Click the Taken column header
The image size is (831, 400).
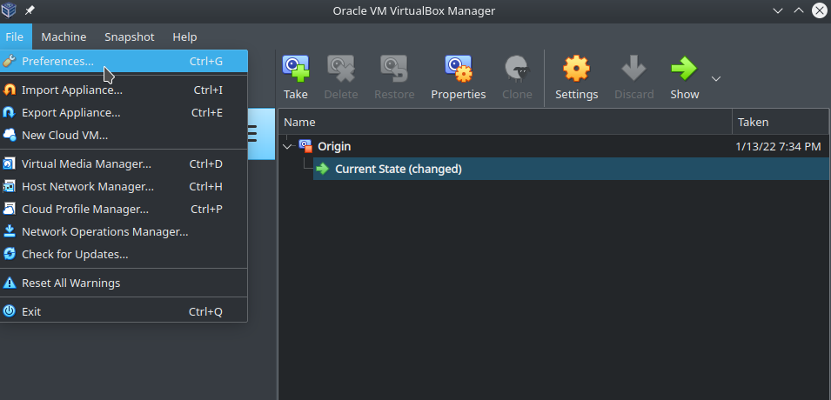781,122
